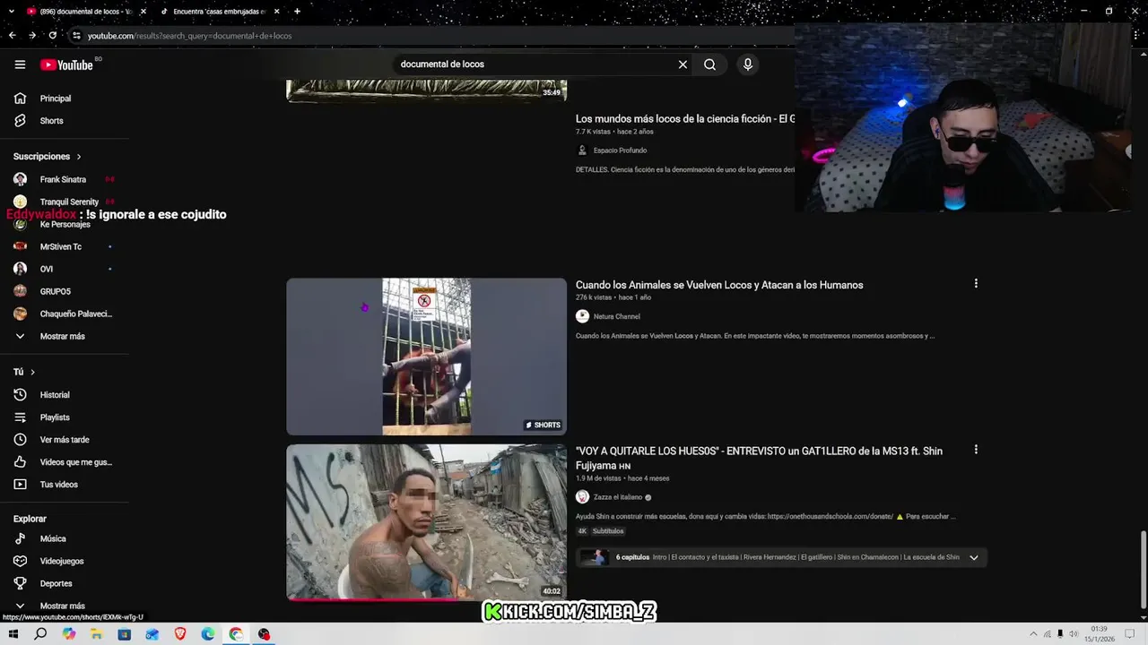Open Copilot from the taskbar
The image size is (1148, 645).
69,634
